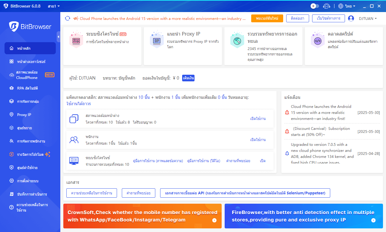386x232 pixels.
Task: Click the ความช่วยเหลือในการใช้งาน document button
Action: [92, 193]
